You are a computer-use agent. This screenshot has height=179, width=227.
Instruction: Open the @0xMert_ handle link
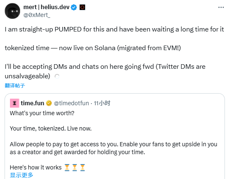[x=37, y=15]
